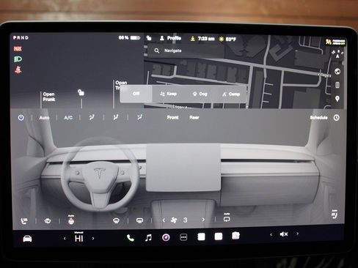
Task: Tap the map compass orientation icon
Action: [337, 54]
